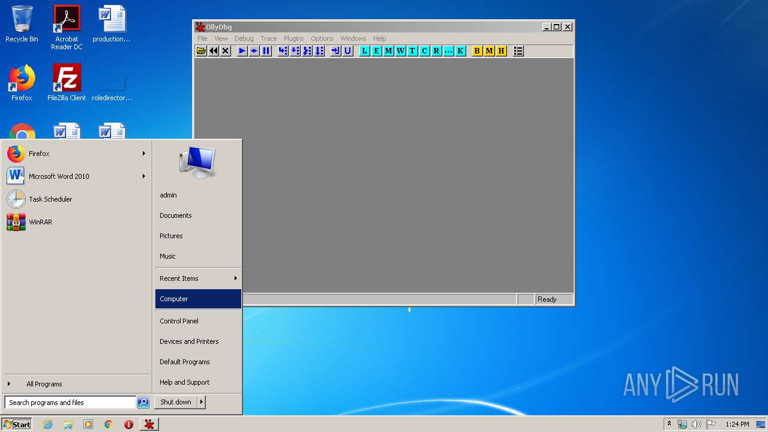Click the 1:24 PM clock in the taskbar
This screenshot has height=432, width=768.
737,424
